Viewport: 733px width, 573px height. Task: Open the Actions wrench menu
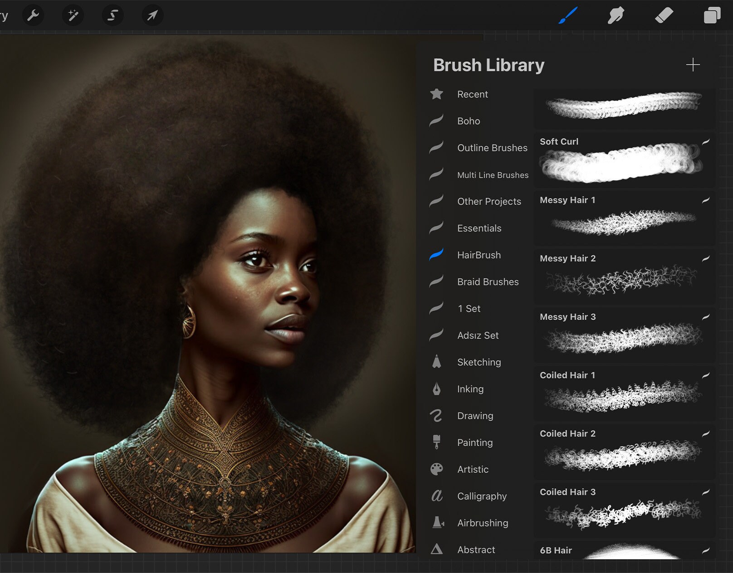(x=33, y=15)
